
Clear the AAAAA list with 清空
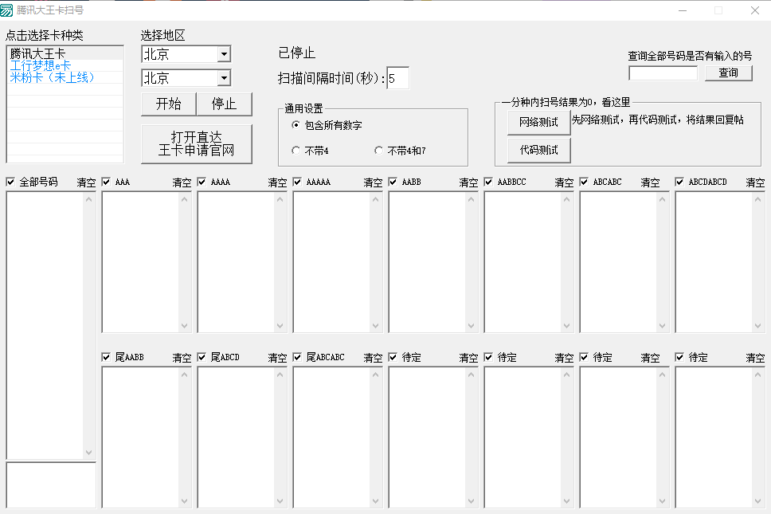pyautogui.click(x=373, y=182)
